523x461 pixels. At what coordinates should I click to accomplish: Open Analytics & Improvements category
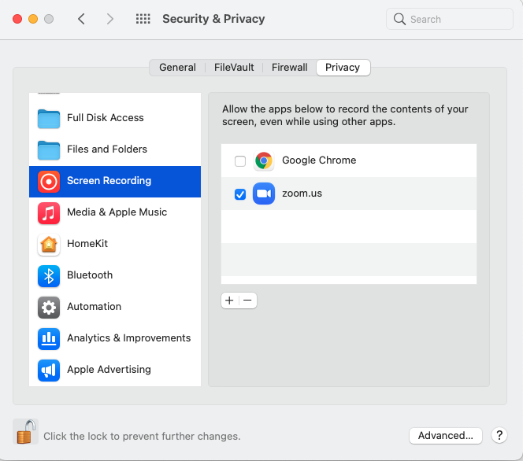click(x=128, y=338)
